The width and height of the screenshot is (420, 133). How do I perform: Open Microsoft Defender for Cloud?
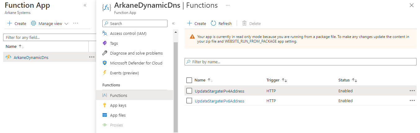[136, 63]
